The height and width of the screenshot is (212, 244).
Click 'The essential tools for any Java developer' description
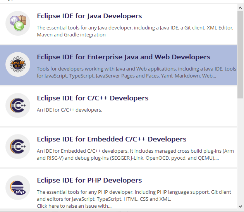pos(135,31)
